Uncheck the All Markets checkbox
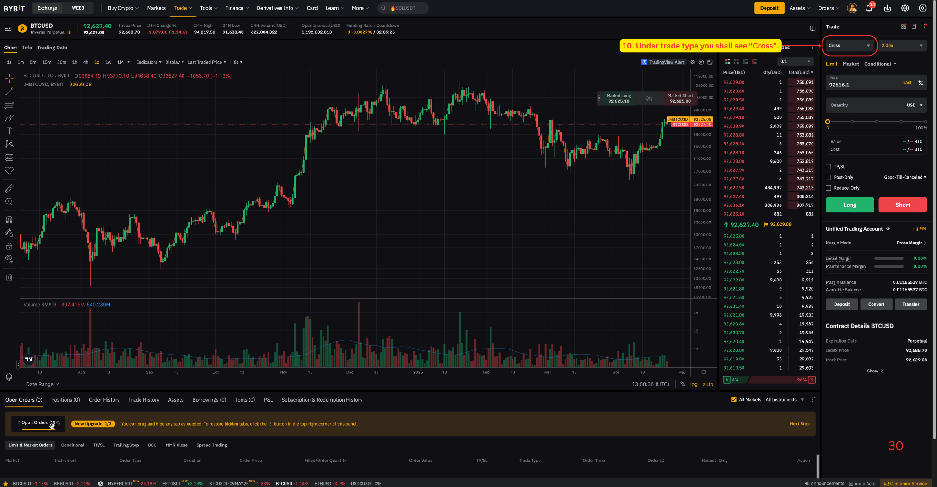 (734, 400)
